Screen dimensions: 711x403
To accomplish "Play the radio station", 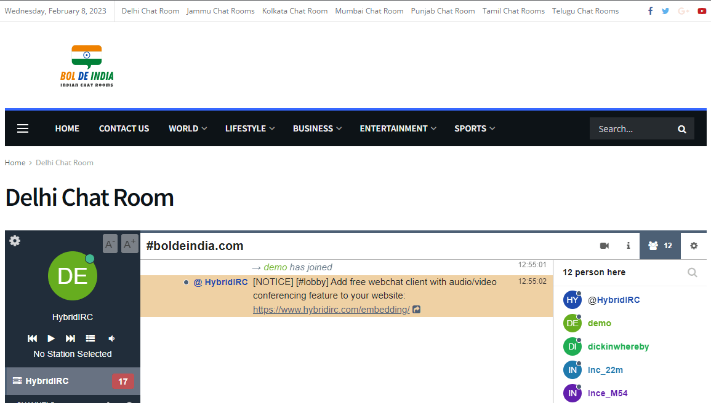I will coord(51,338).
